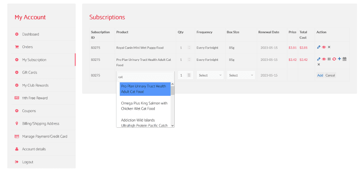363x172 pixels.
Task: Click the red refresh icon for Pro Plan
Action: 334,59
